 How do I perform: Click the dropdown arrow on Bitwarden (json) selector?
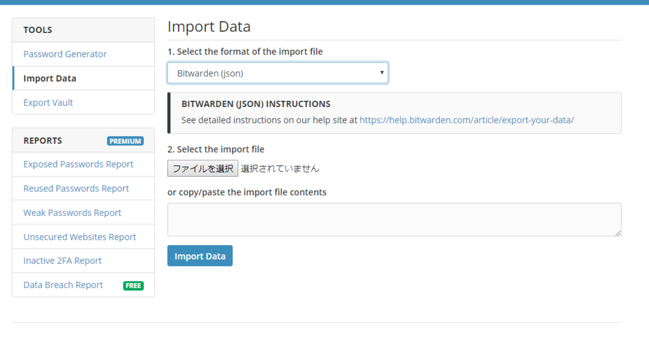[x=382, y=73]
